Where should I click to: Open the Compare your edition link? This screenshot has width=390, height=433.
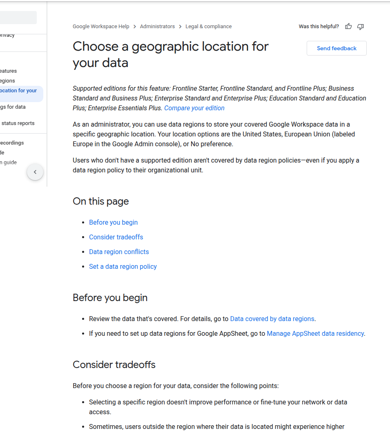click(194, 108)
